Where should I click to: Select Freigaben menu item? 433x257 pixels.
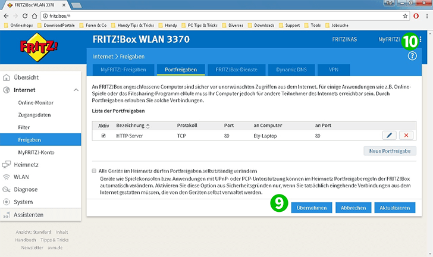(40, 140)
